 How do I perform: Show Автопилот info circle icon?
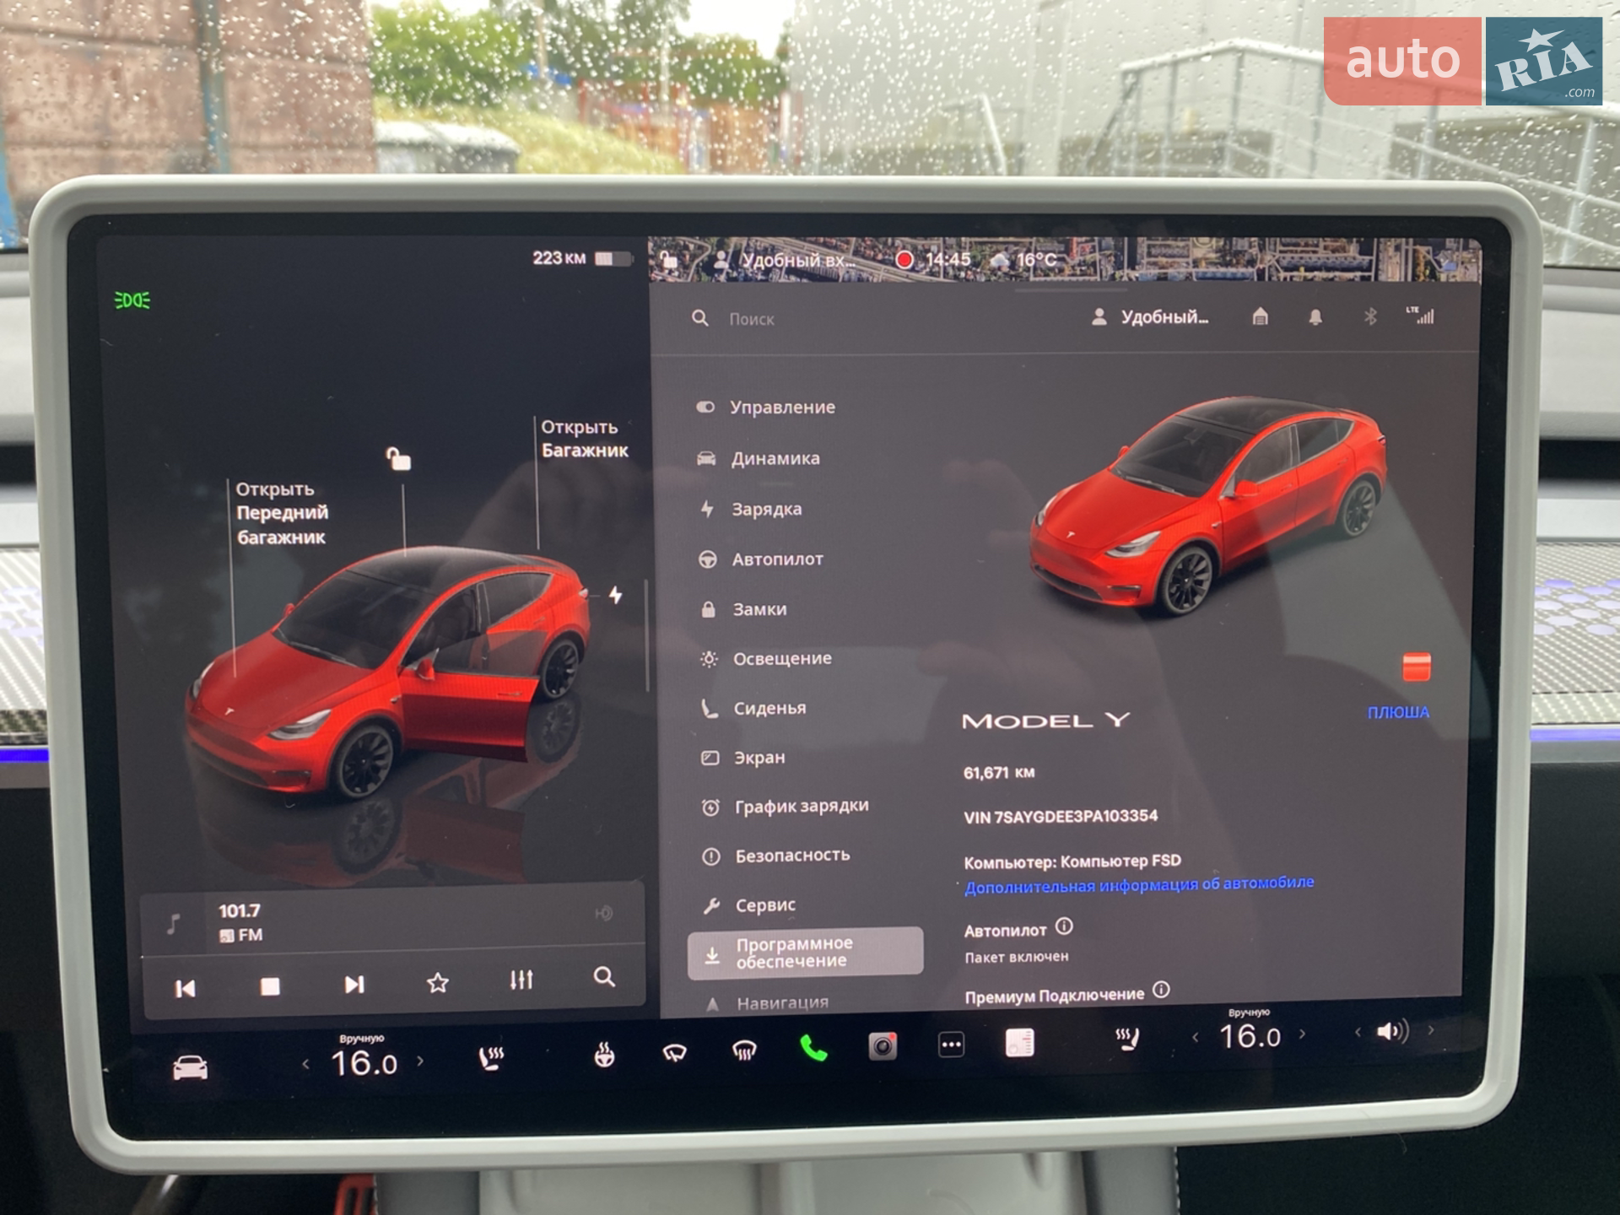point(1064,926)
